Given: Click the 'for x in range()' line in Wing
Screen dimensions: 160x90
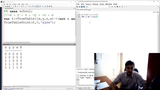Looking at the screenshot, I should coord(89,17).
